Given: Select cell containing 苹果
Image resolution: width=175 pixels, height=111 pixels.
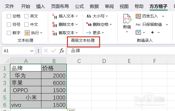Looking at the screenshot, I should click(x=26, y=83).
